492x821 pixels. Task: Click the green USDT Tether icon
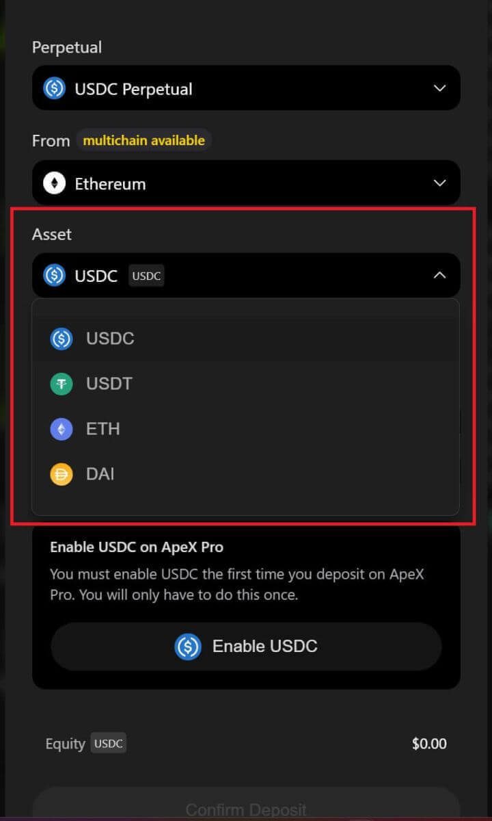61,384
